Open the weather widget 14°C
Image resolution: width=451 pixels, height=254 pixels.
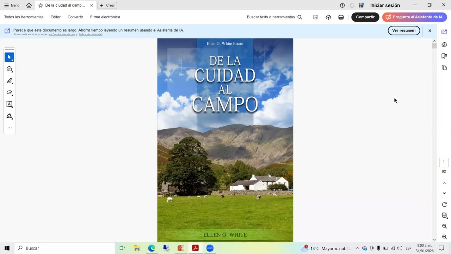326,248
